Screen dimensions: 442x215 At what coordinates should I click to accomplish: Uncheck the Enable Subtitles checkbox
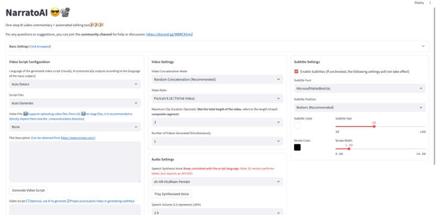pyautogui.click(x=297, y=72)
